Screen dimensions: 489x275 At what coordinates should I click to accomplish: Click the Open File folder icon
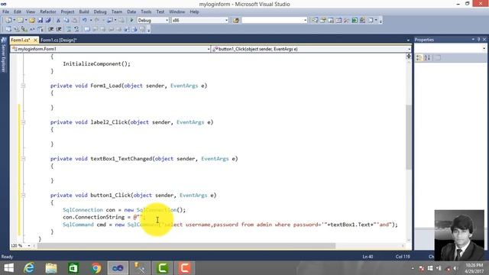click(x=32, y=21)
